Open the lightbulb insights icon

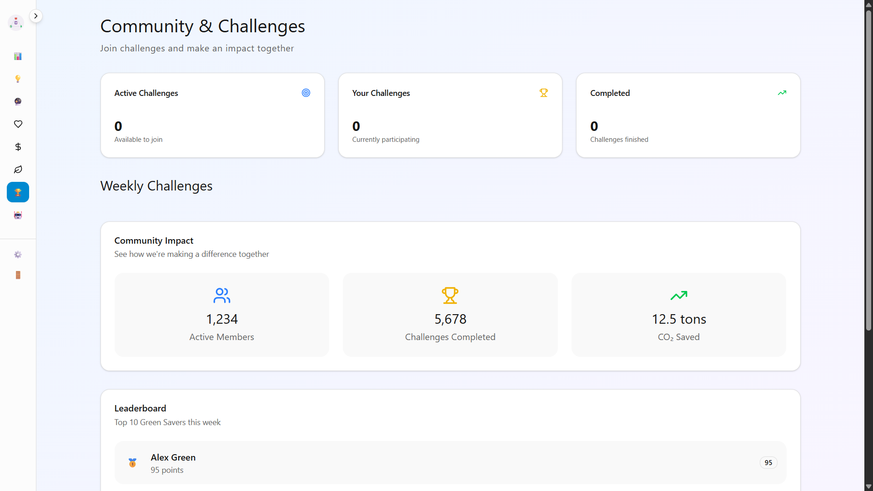point(18,79)
